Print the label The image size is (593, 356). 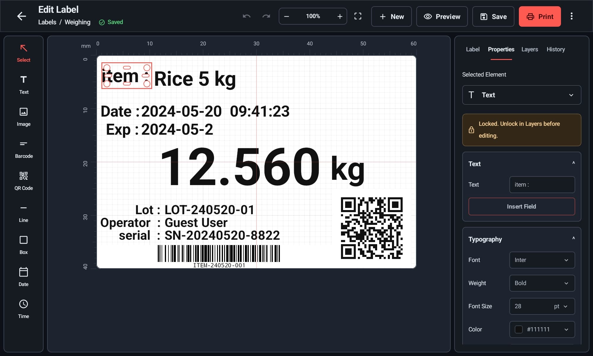(x=540, y=17)
